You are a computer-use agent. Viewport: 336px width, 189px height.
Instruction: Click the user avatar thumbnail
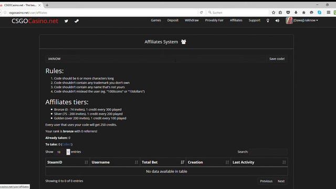pos(289,20)
